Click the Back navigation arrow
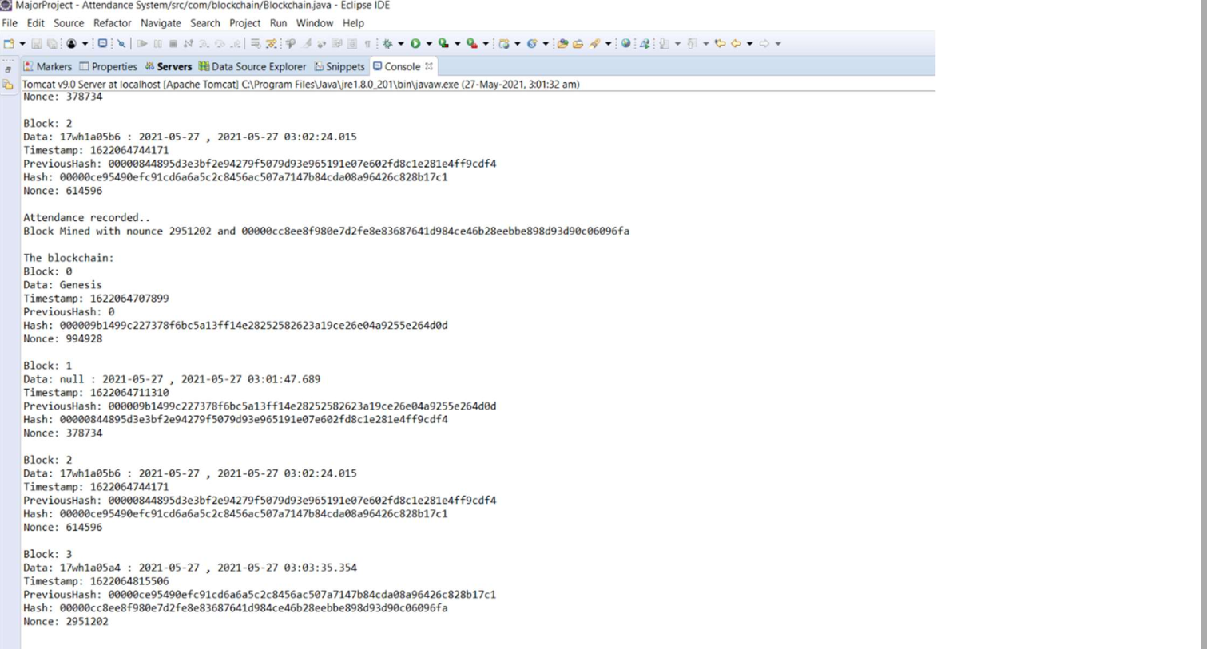 click(736, 43)
